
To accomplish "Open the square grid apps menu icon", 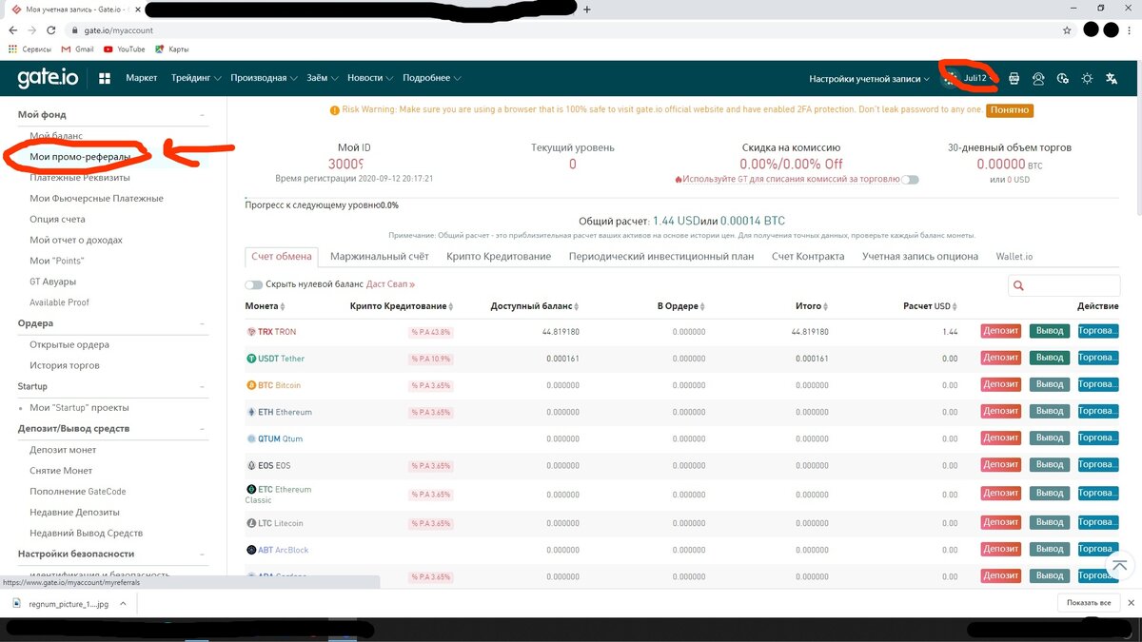I will [x=105, y=78].
